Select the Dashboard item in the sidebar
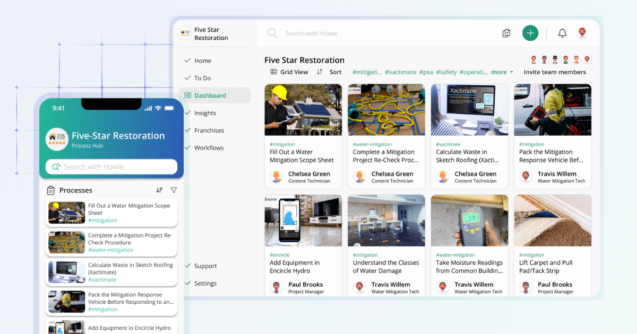The image size is (637, 334). 210,95
